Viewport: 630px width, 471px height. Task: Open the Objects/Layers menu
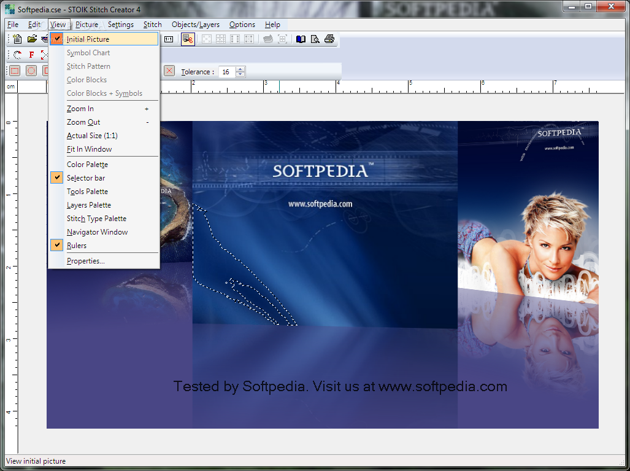[x=196, y=25]
